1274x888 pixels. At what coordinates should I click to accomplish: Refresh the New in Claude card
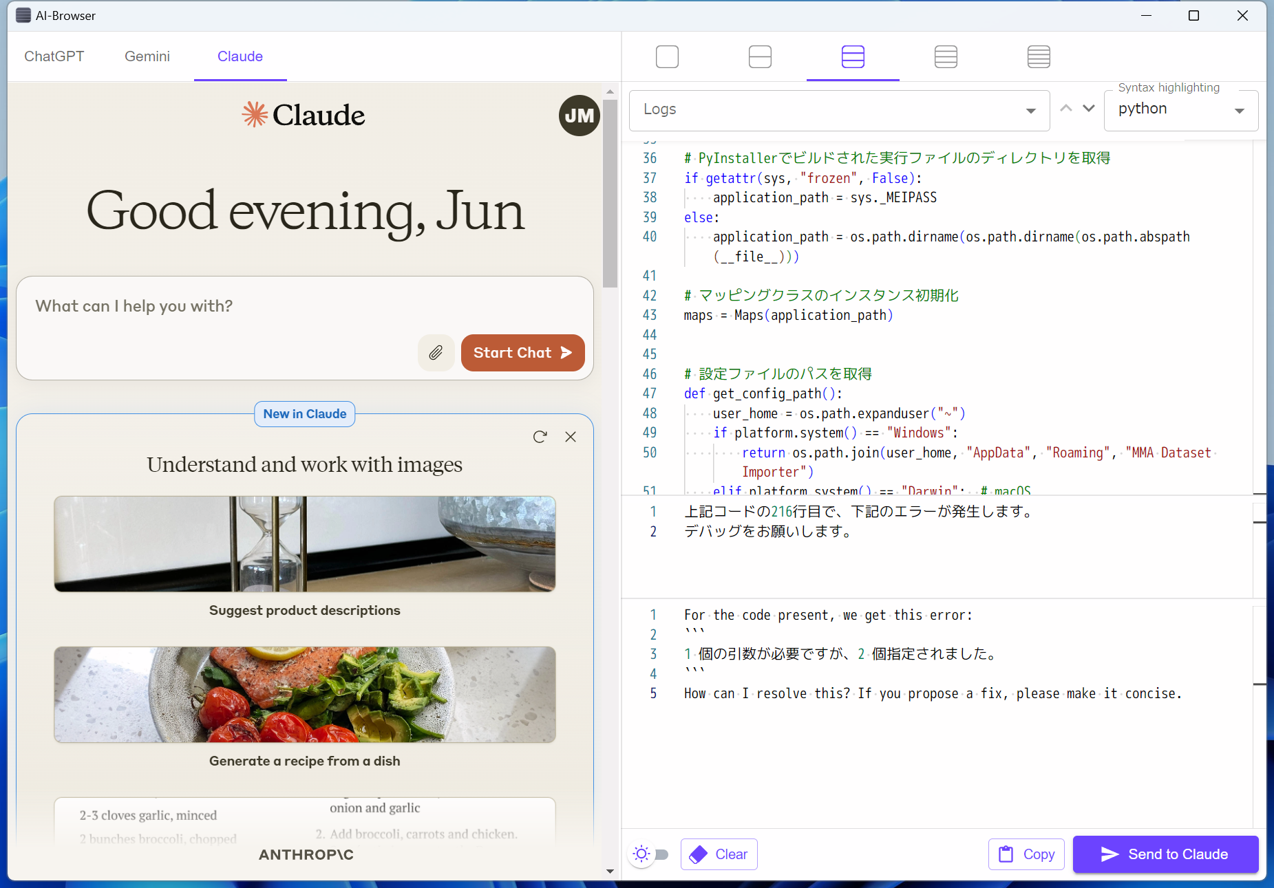point(540,437)
